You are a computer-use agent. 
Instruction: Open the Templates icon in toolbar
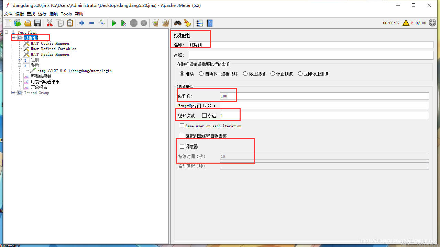click(18, 23)
